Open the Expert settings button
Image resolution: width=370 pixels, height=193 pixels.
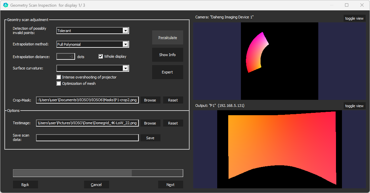click(x=167, y=72)
